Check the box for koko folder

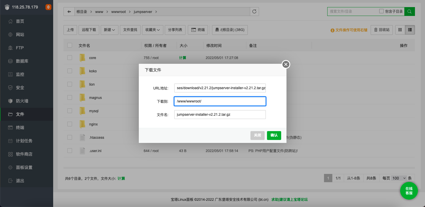(x=70, y=71)
